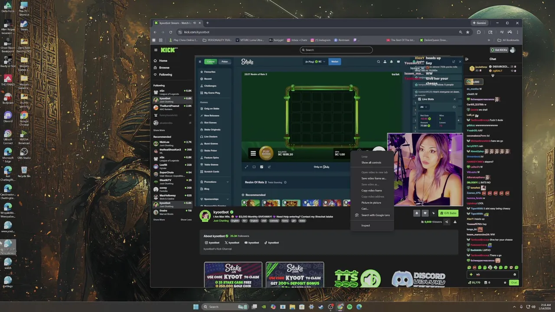Click the Discord banner image
The image size is (555, 312).
click(419, 279)
